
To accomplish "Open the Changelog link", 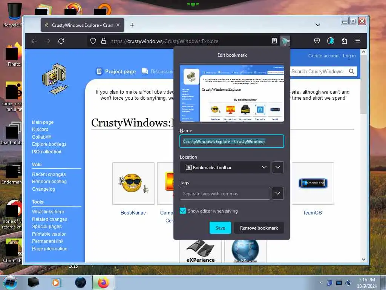I will [x=43, y=189].
